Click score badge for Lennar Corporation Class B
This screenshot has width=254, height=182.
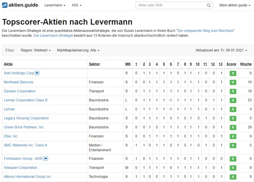tap(233, 100)
